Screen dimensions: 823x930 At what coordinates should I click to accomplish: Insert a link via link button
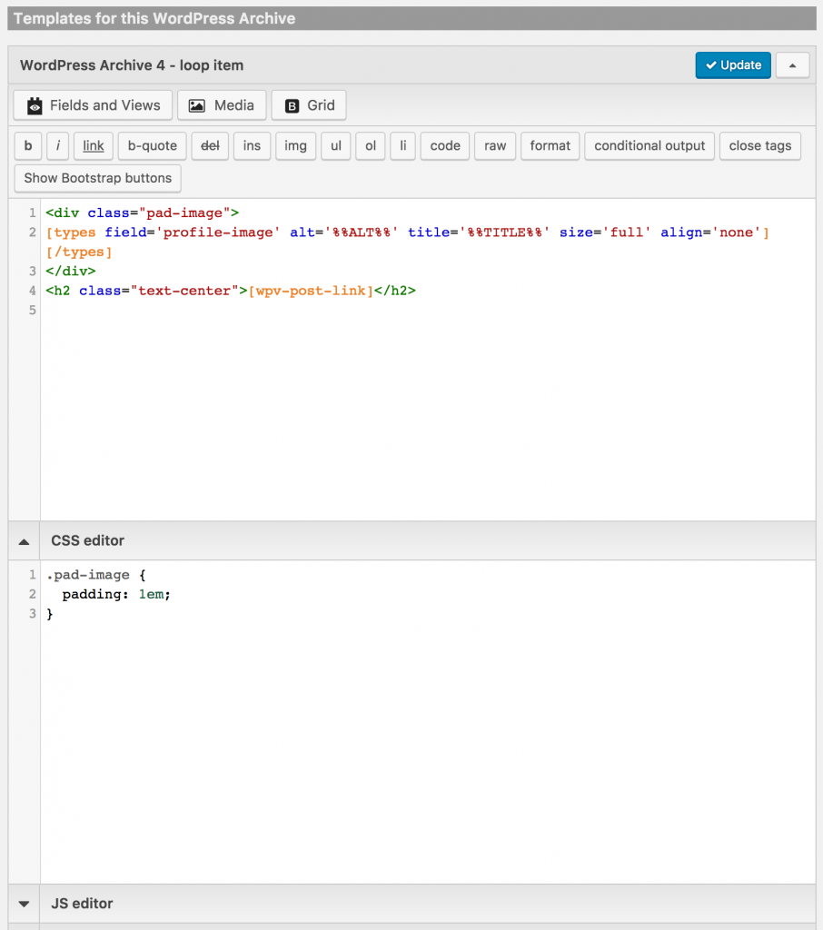click(94, 146)
